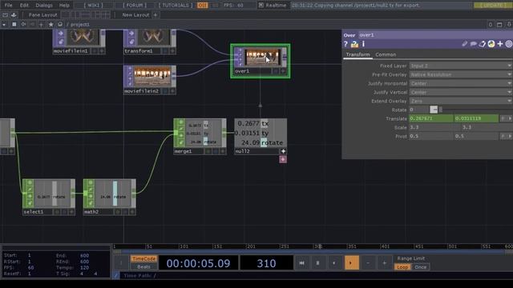
Task: Open the Translate units menu arrow
Action: [510, 118]
